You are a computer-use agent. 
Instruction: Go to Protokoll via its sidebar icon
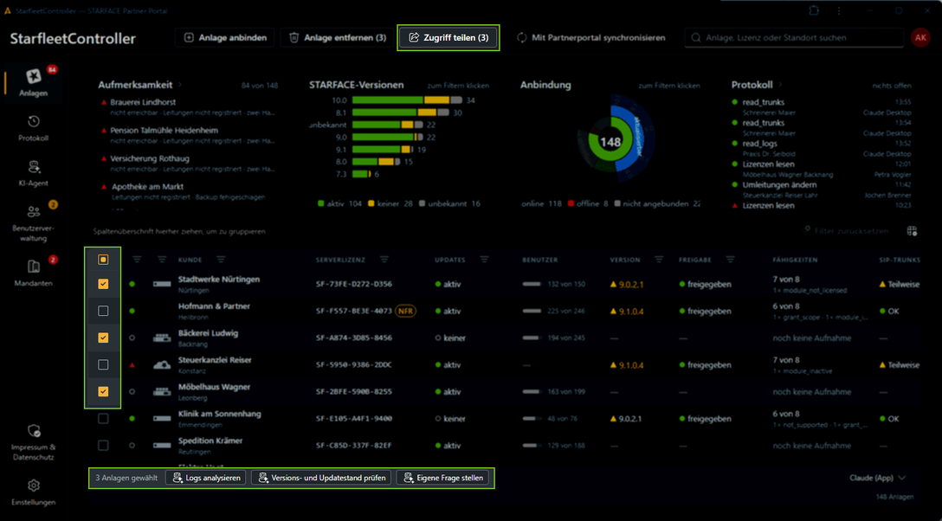coord(34,129)
